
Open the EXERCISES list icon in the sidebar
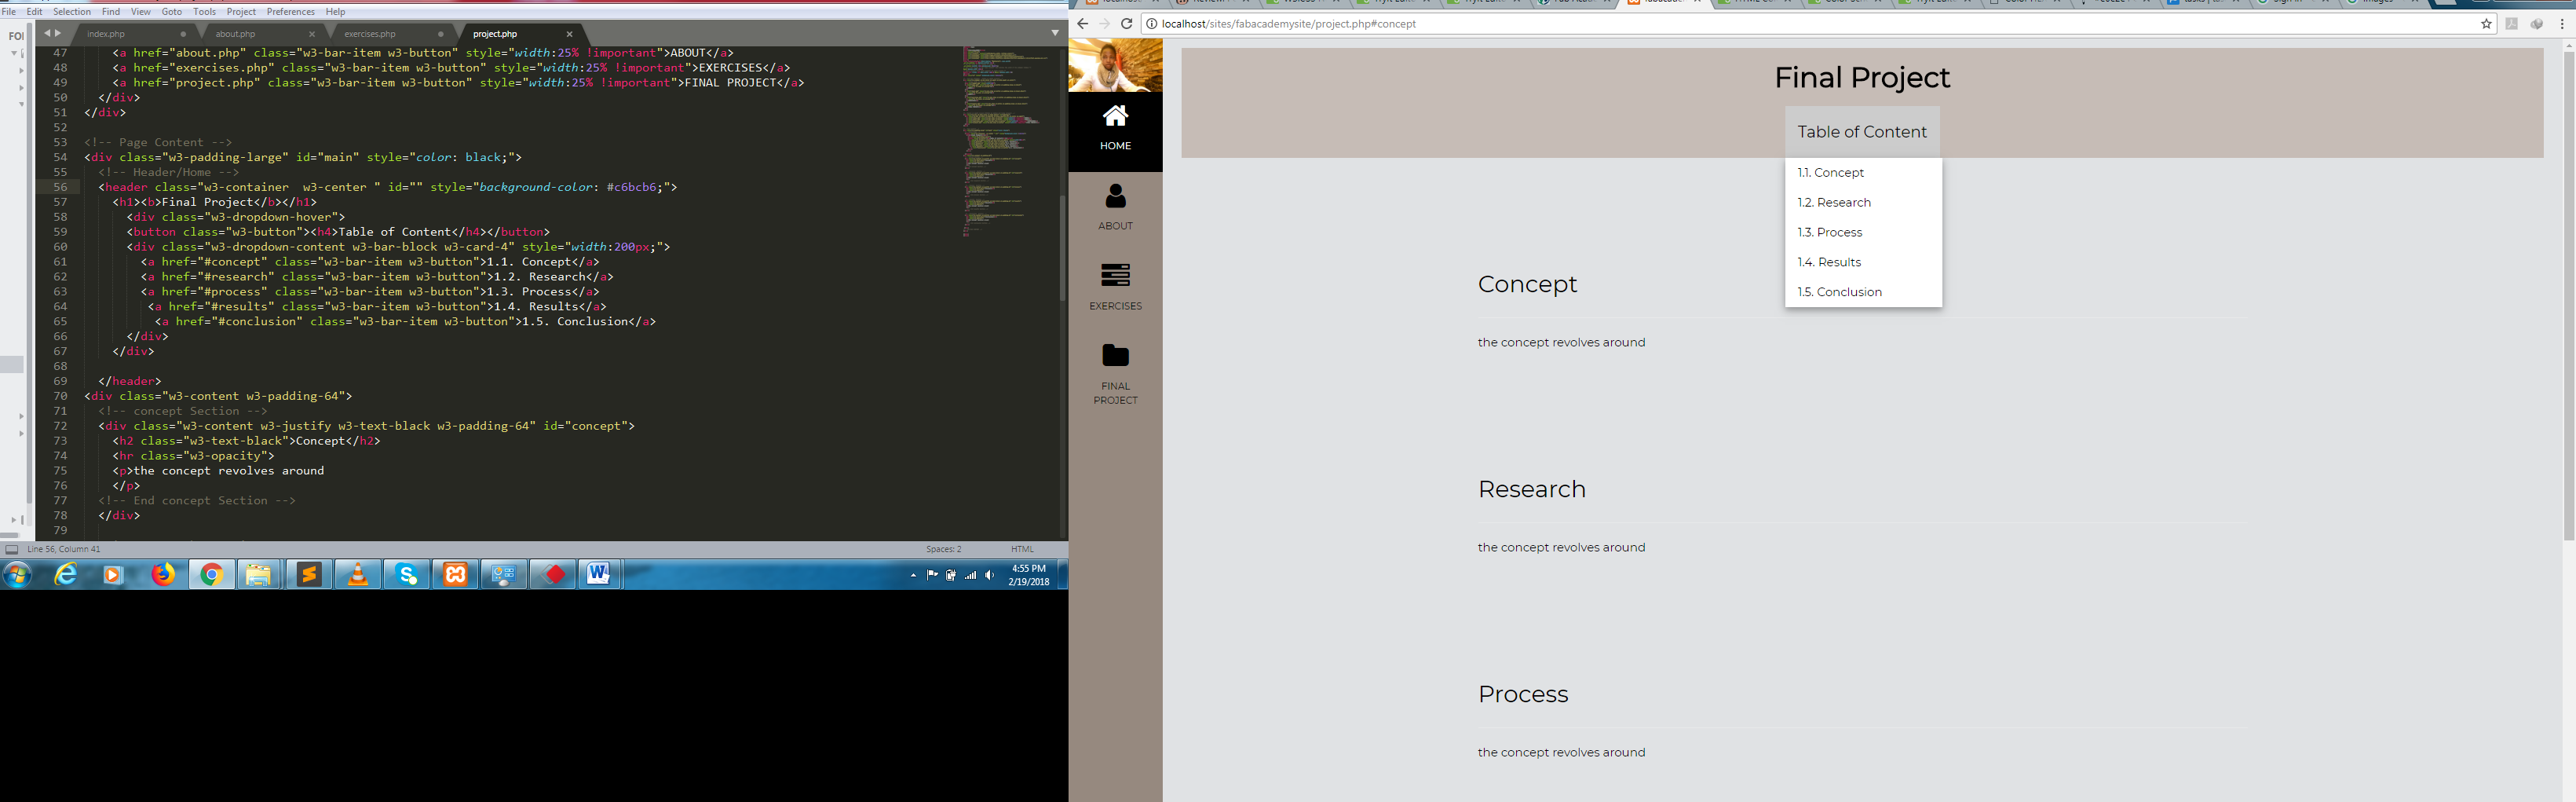[x=1115, y=275]
